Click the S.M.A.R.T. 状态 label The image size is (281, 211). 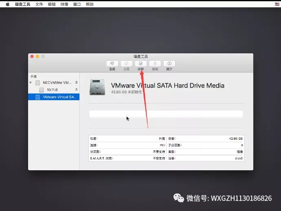click(102, 158)
